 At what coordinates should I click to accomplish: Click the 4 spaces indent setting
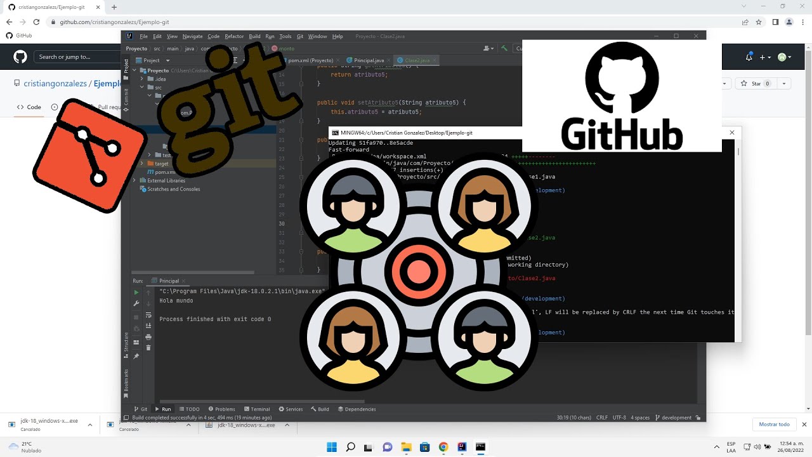640,418
